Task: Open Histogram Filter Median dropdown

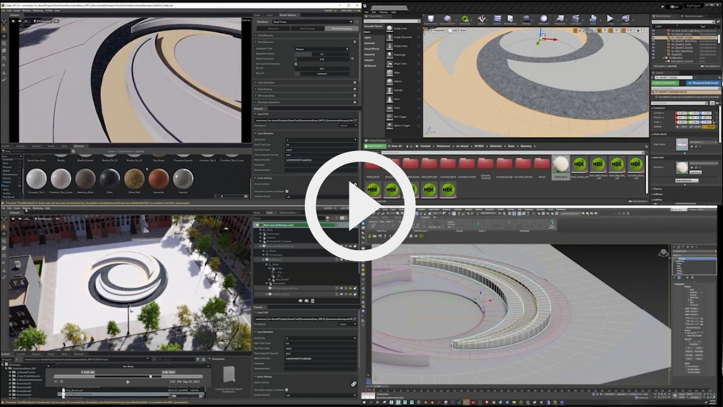Action: coord(322,49)
